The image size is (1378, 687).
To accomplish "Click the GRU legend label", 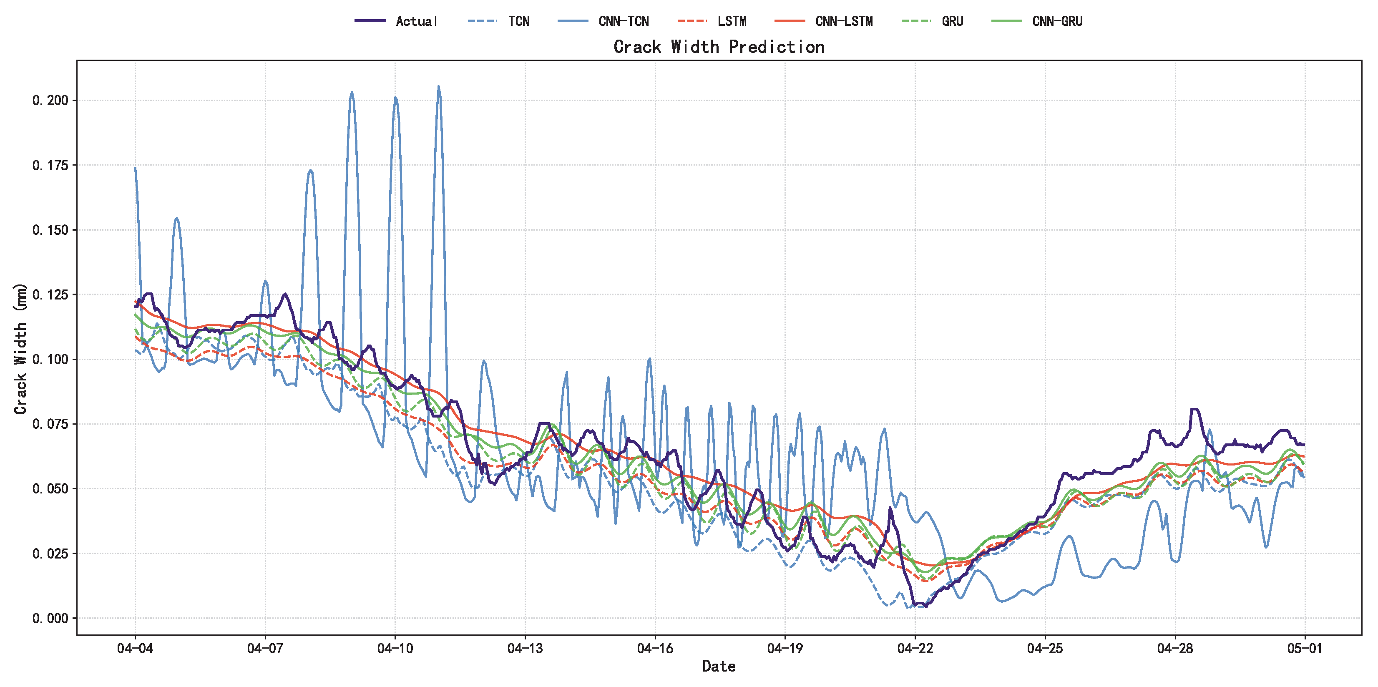I will coord(952,21).
